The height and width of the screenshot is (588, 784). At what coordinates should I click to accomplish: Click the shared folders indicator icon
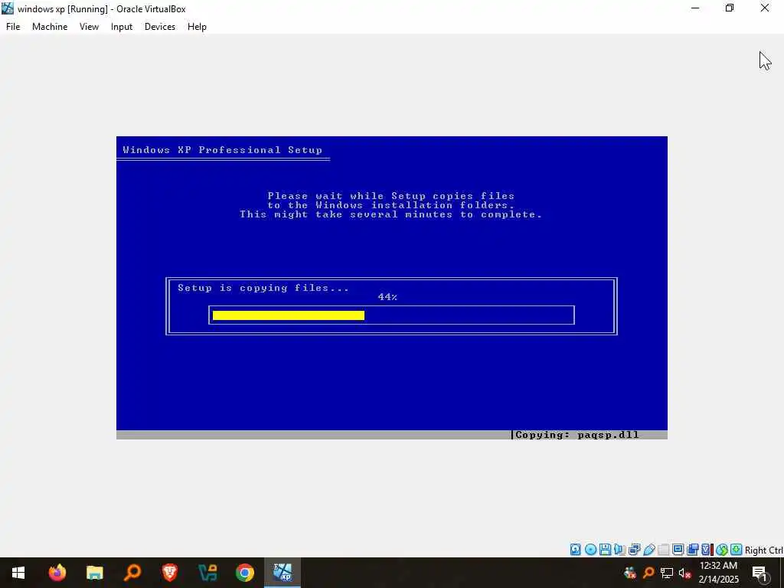[x=664, y=550]
